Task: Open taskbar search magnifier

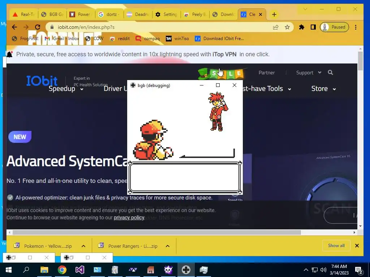Action: pyautogui.click(x=26, y=270)
